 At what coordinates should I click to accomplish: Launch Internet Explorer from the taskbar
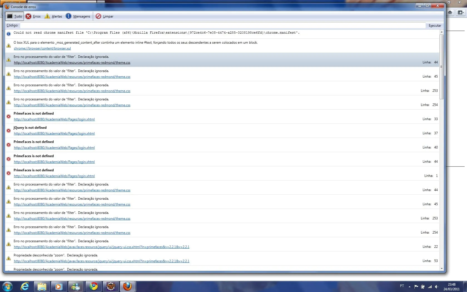click(x=25, y=286)
